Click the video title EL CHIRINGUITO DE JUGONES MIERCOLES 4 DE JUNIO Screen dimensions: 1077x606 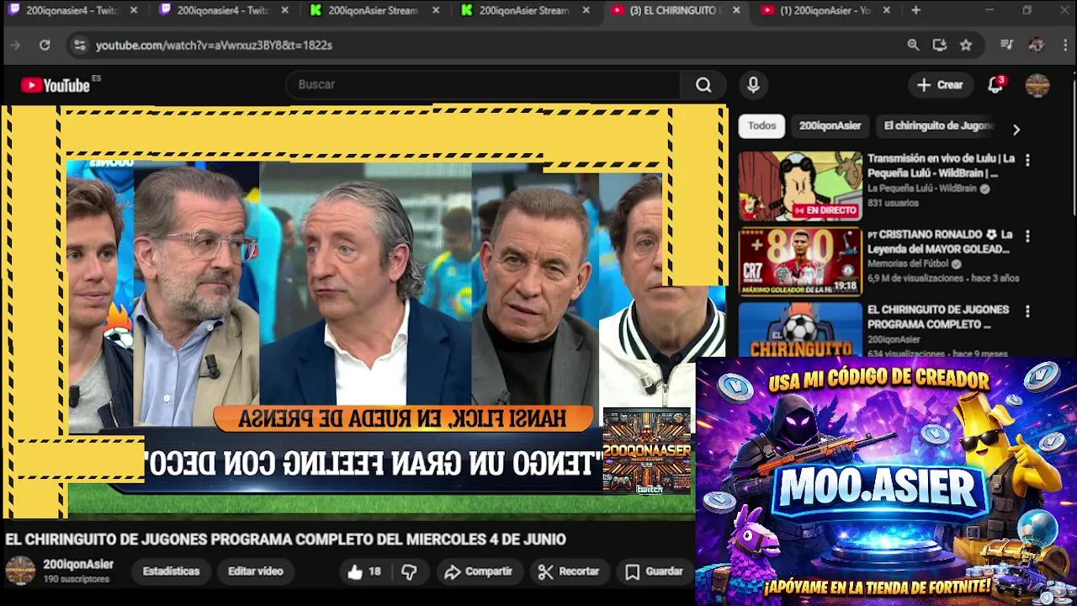click(x=285, y=540)
